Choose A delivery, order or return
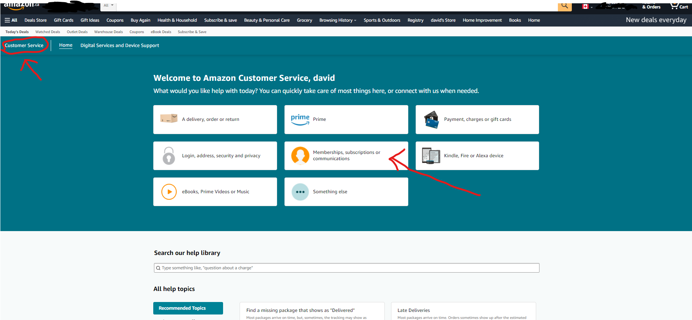This screenshot has height=320, width=692. click(215, 119)
